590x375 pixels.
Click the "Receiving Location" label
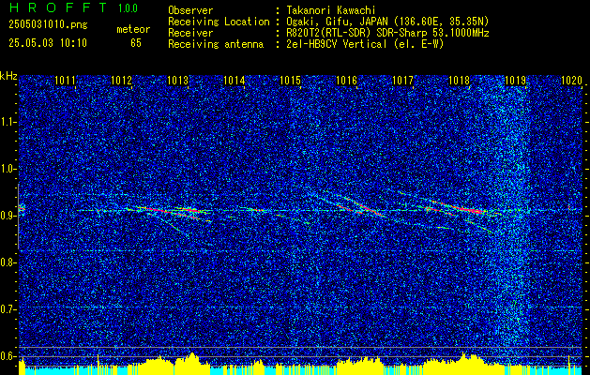(219, 22)
